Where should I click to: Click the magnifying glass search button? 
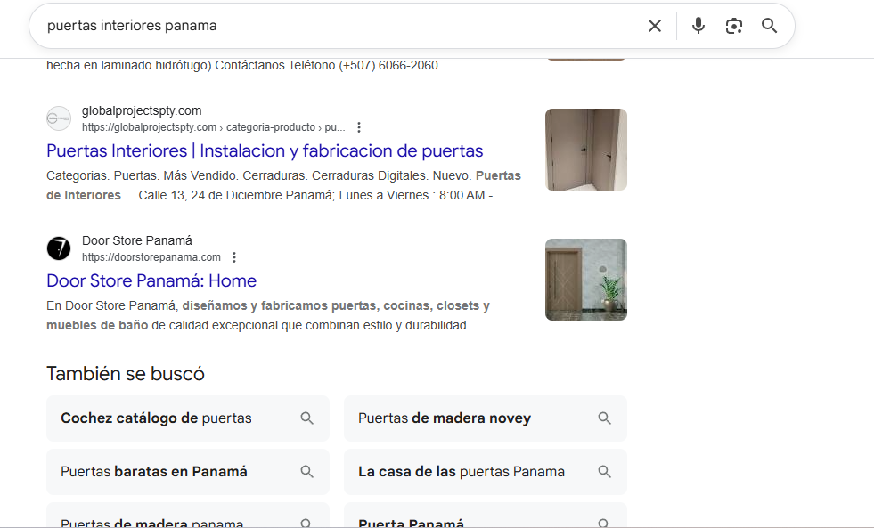770,26
